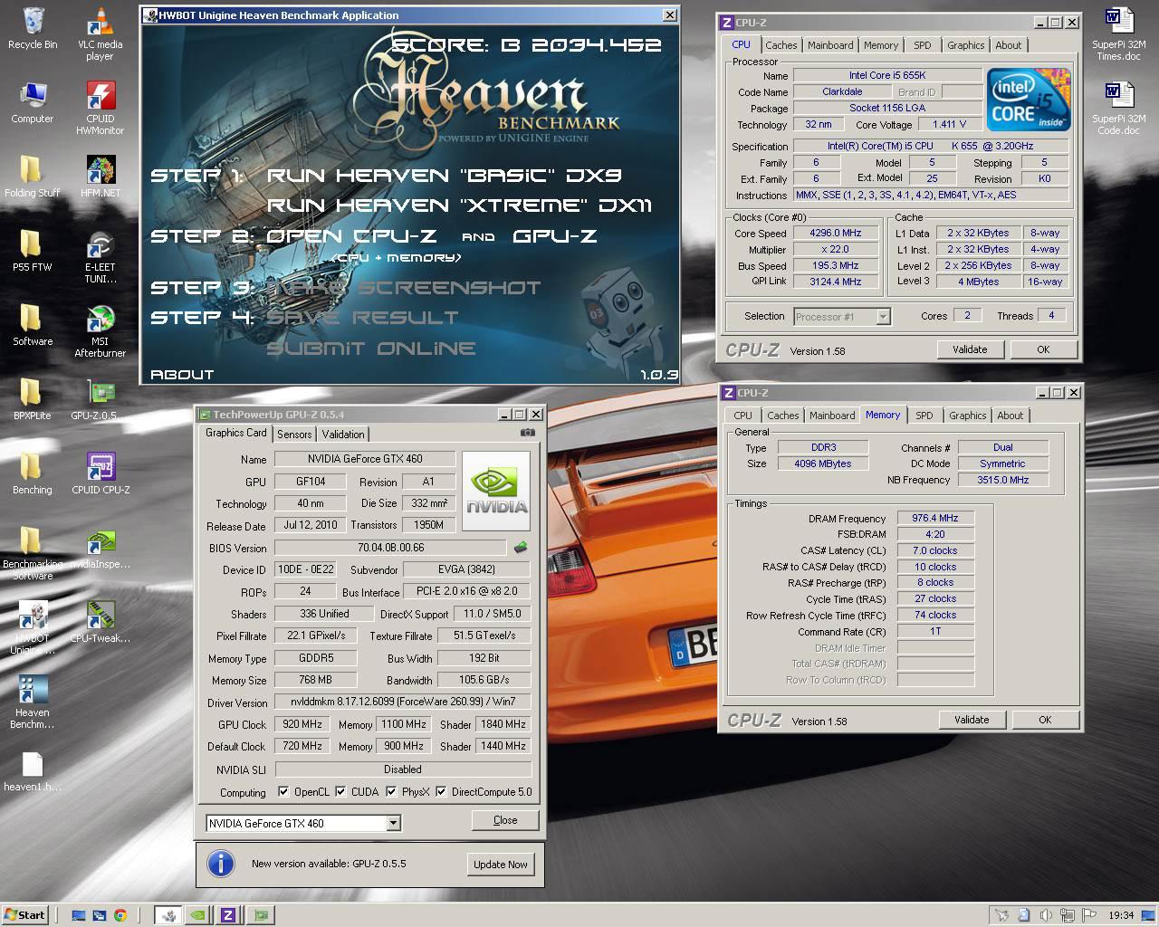Click Update Now in the GPU-Z notification

coord(500,864)
